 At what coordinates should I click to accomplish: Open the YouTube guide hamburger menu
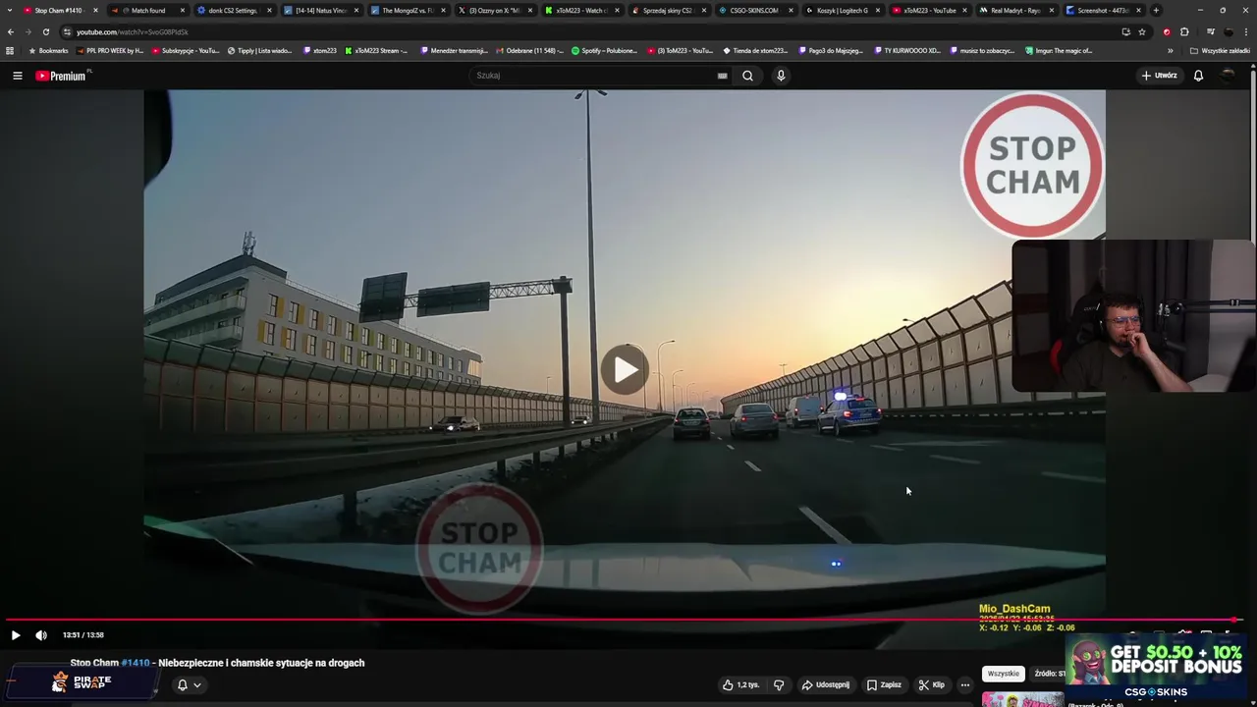click(x=17, y=76)
